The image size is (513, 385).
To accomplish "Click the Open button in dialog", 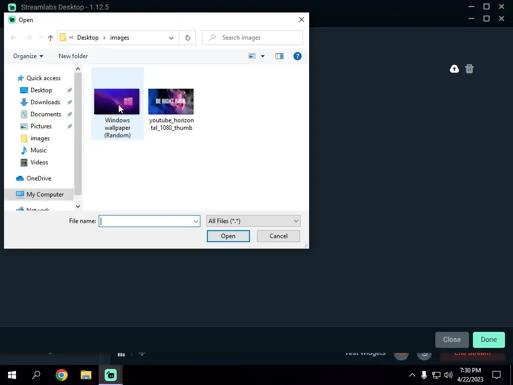I will coord(228,236).
